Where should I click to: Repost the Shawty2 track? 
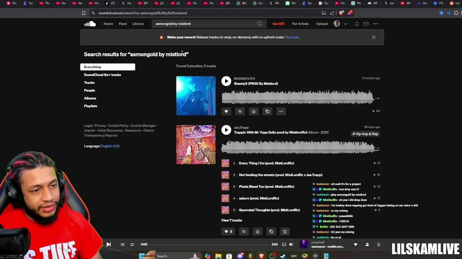click(240, 112)
